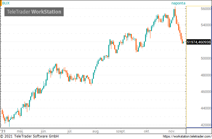Click the orange marker beside BUX
Screen dimensions: 212x139
pyautogui.click(x=1, y=3)
